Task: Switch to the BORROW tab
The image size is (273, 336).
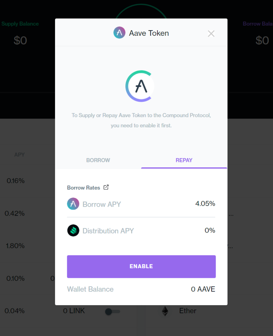Action: click(98, 160)
